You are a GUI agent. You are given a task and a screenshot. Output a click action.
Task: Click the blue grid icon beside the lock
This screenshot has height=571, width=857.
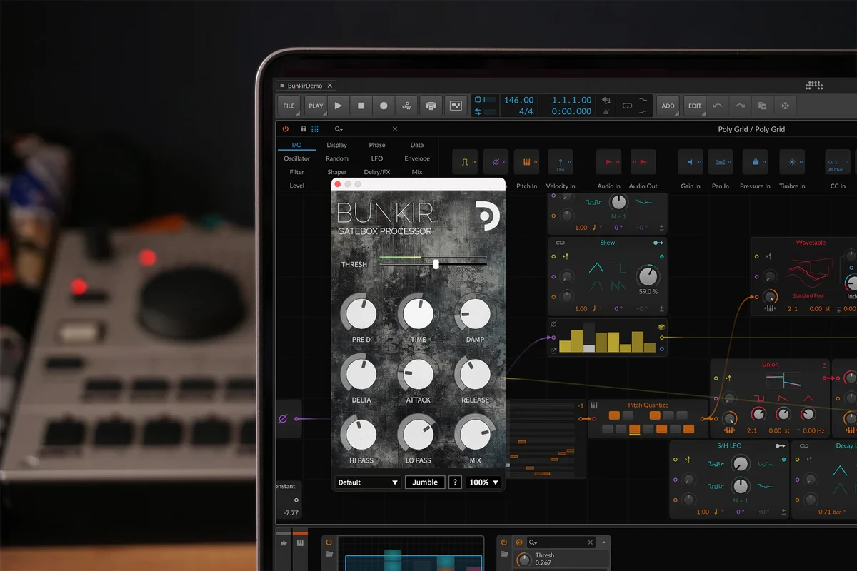[315, 129]
